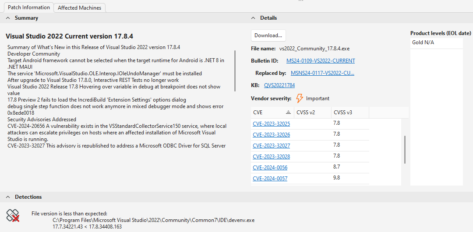
Task: Switch to the Patch Information tab
Action: 28,7
